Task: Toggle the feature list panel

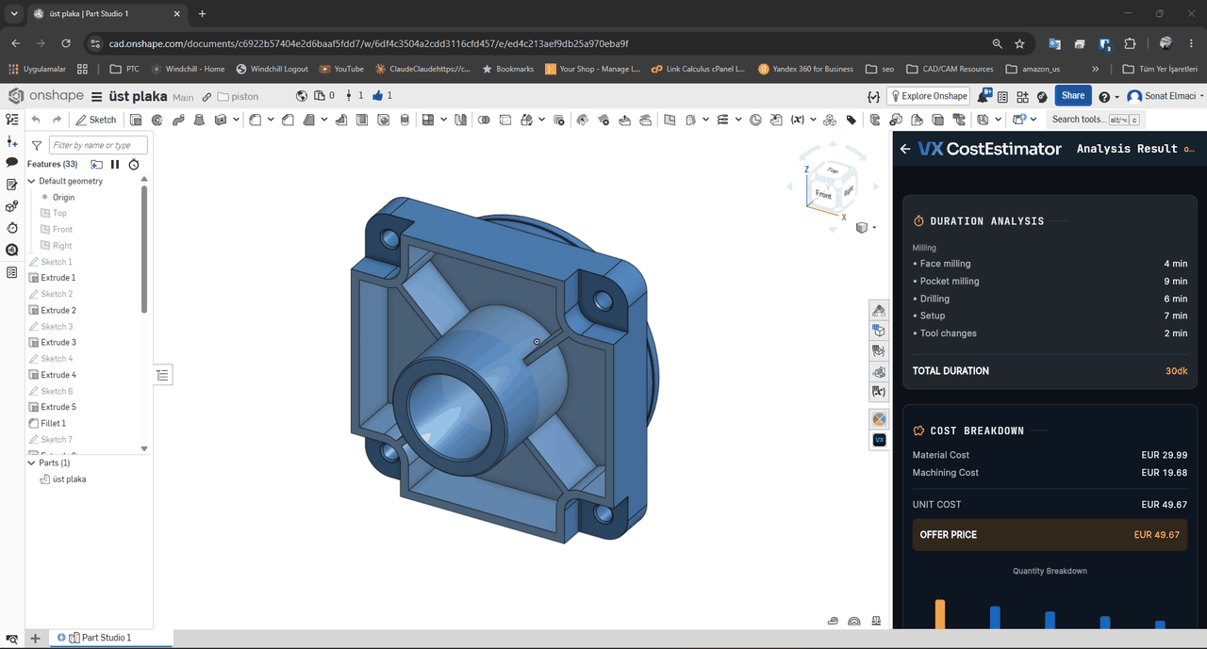Action: click(162, 375)
